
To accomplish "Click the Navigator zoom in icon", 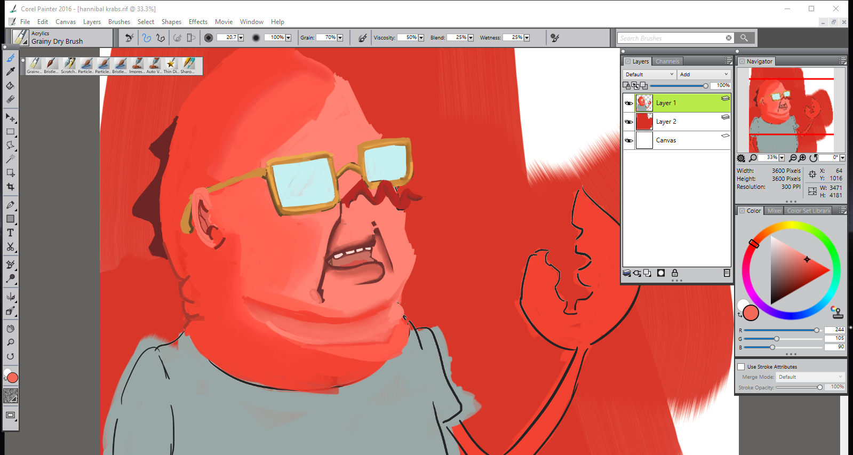I will pyautogui.click(x=802, y=158).
